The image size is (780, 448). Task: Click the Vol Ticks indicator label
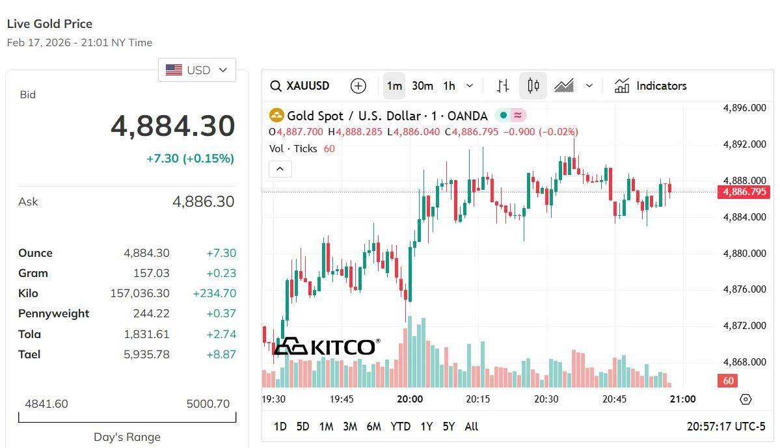(293, 148)
